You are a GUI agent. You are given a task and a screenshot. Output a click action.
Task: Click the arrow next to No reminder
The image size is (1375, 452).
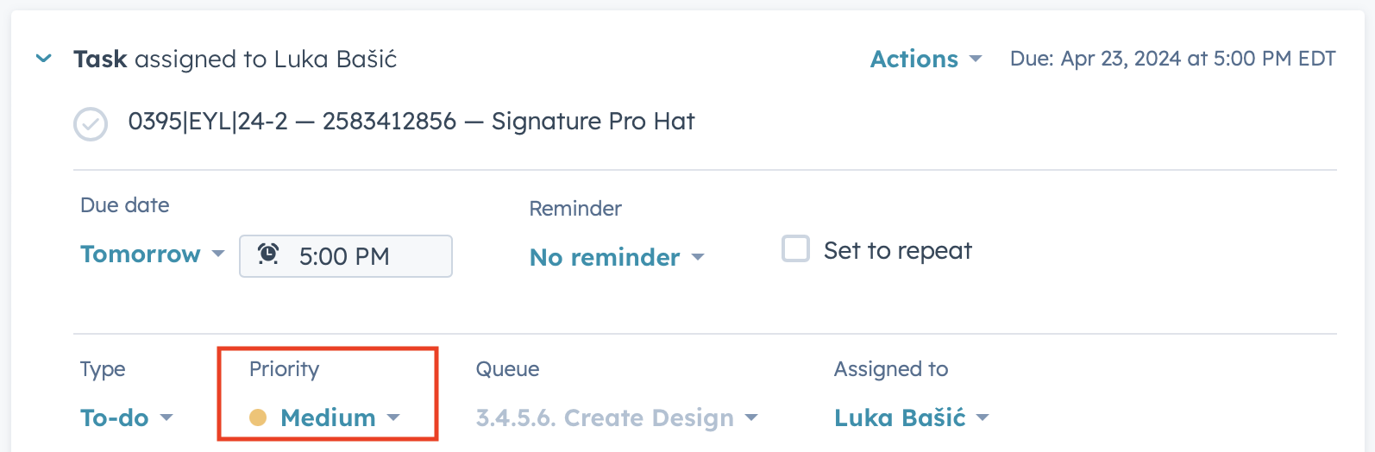[698, 257]
